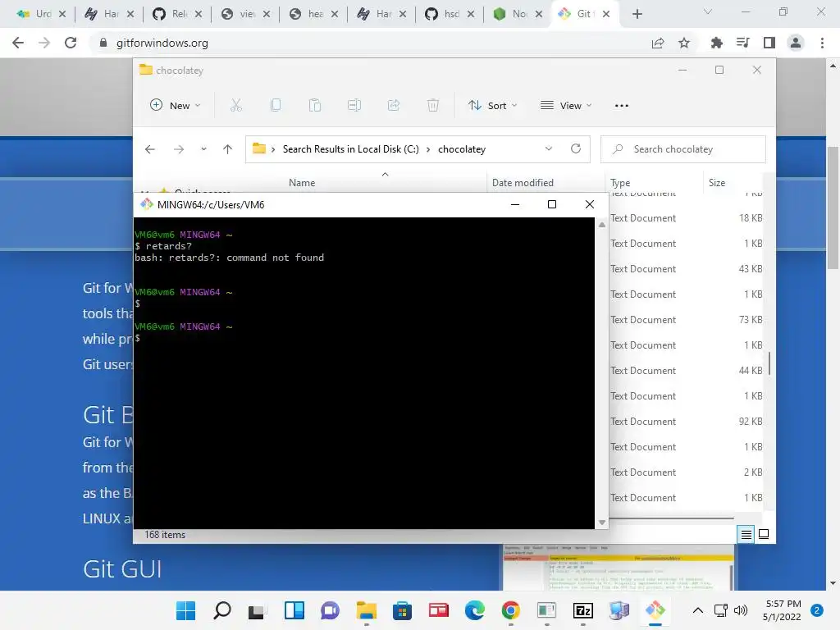Open the 7-Zip app from the taskbar

click(582, 610)
